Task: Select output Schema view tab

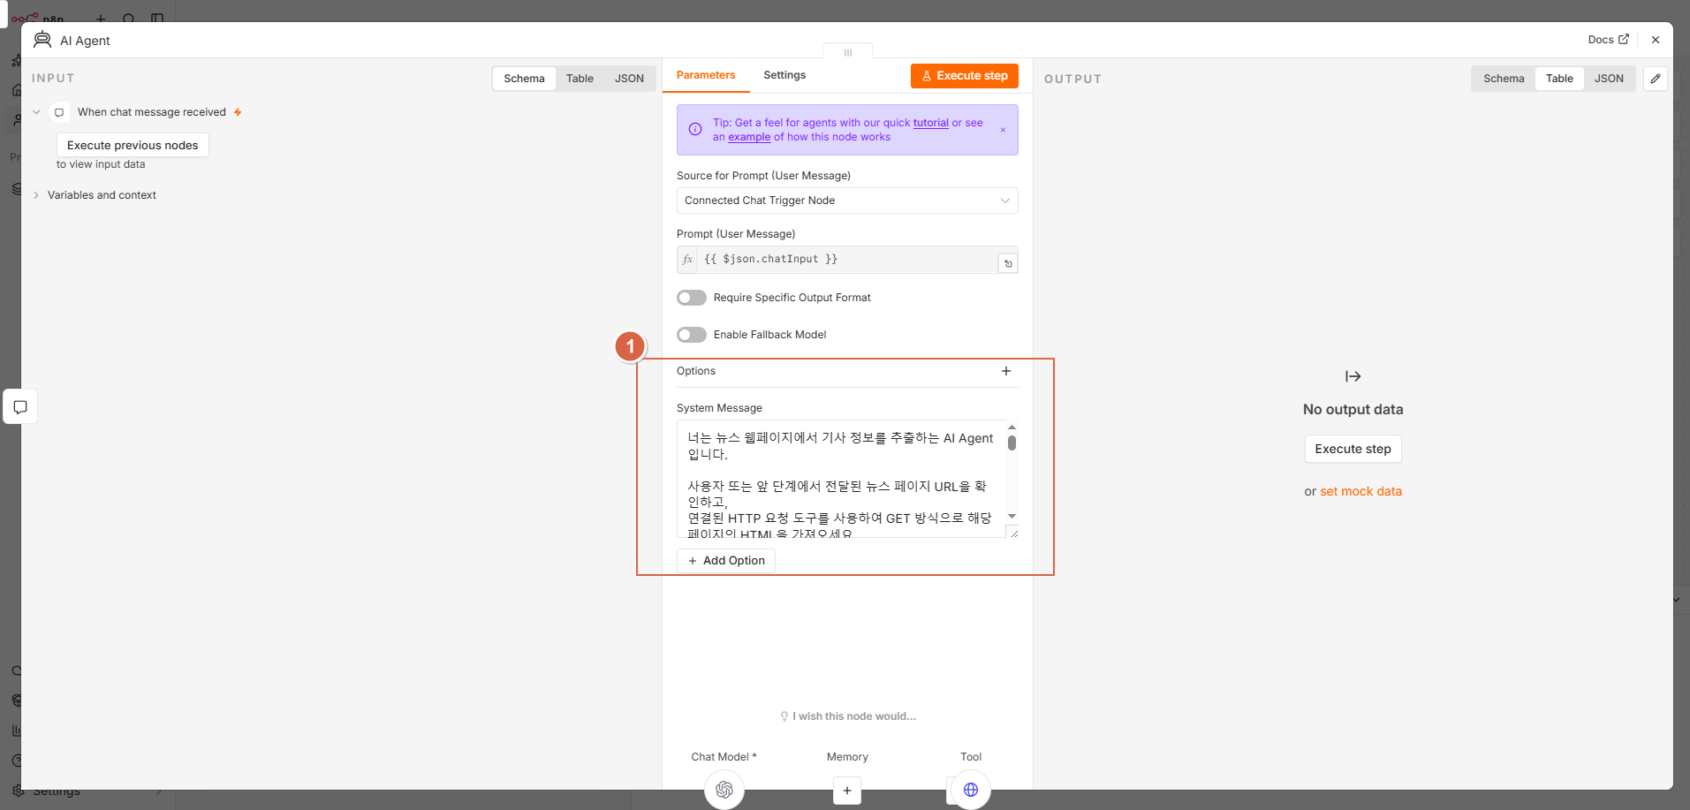Action: click(1504, 79)
